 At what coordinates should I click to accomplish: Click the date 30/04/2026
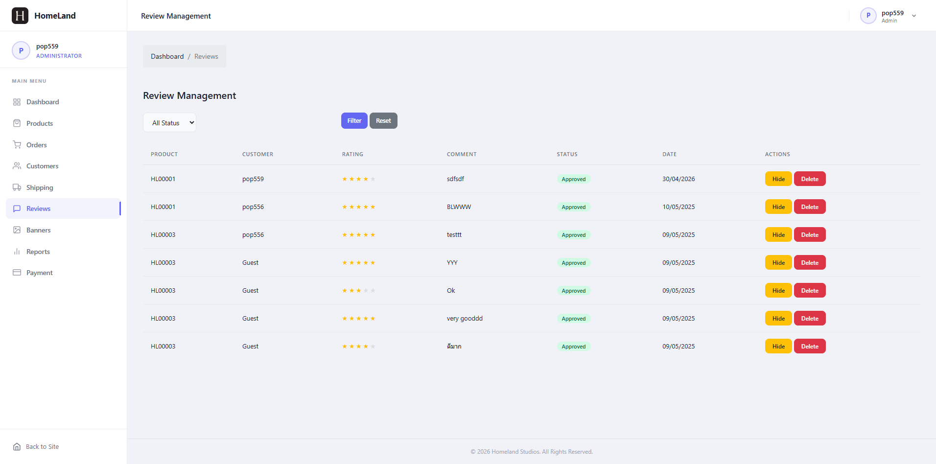click(679, 179)
